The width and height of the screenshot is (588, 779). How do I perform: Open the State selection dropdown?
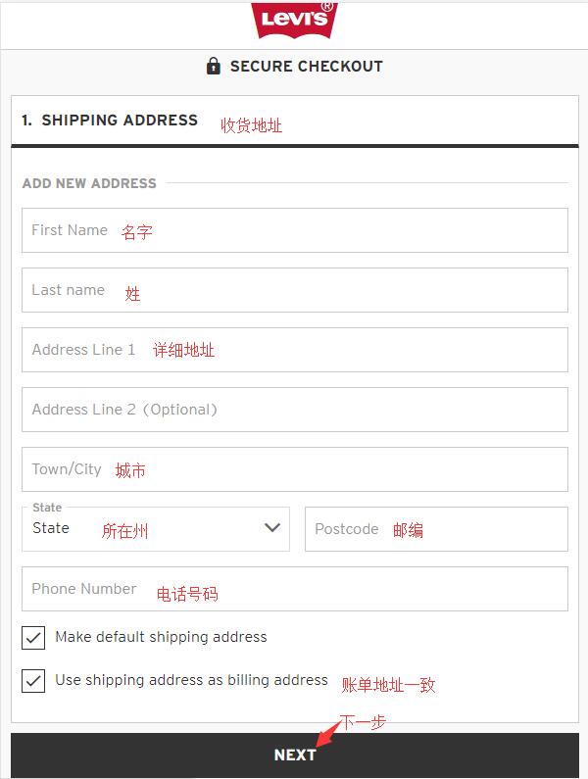pos(156,528)
